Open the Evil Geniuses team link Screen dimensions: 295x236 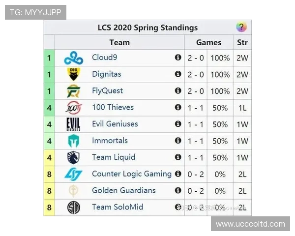(115, 124)
